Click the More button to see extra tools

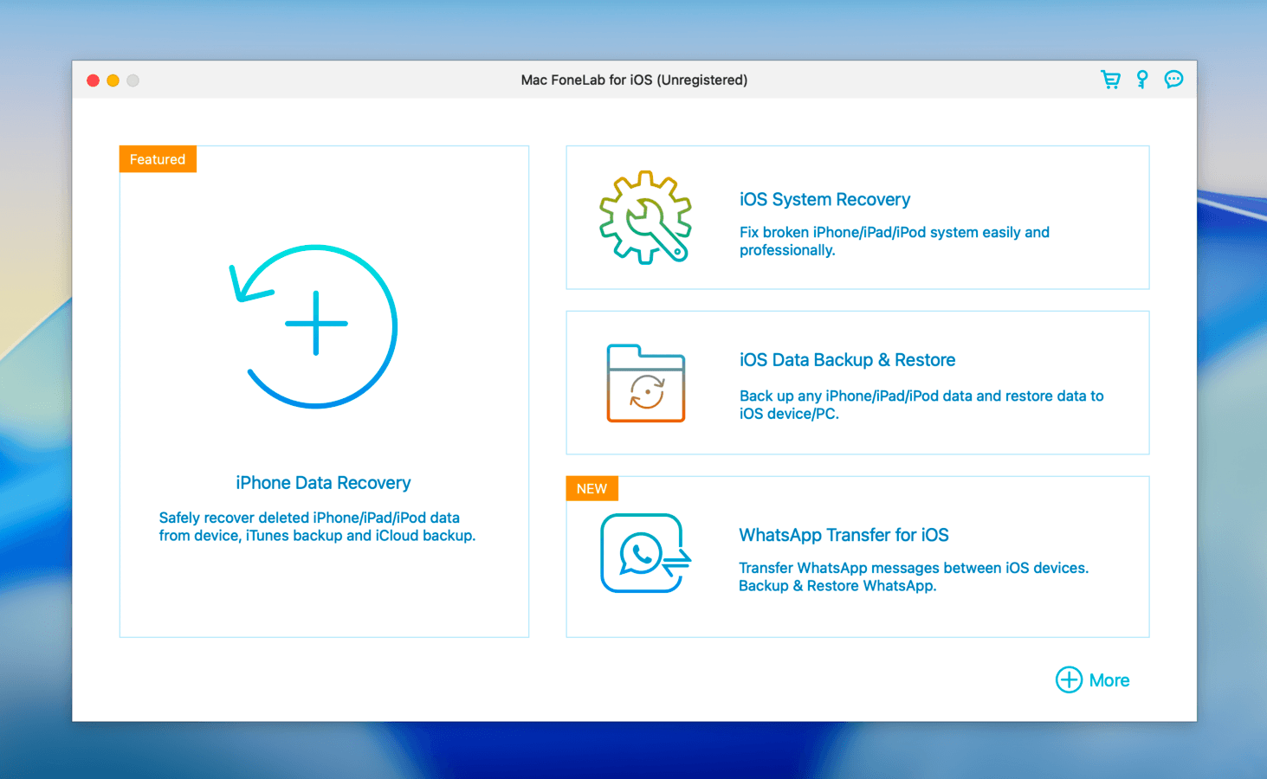(1109, 680)
